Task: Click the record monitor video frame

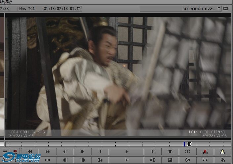Action: point(118,77)
